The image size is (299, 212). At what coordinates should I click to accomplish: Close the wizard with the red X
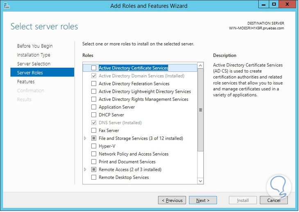pyautogui.click(x=288, y=4)
